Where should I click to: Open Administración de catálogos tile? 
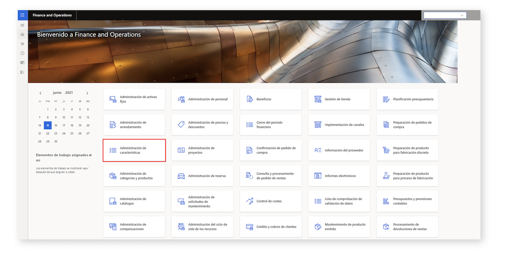(x=134, y=201)
